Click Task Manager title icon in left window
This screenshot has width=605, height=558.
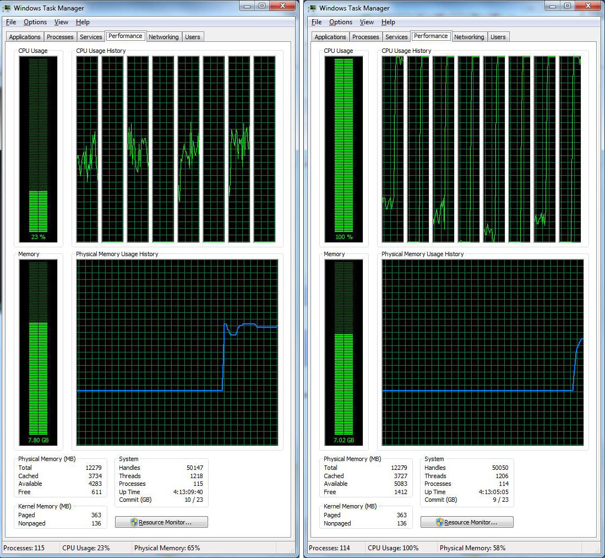tap(7, 8)
